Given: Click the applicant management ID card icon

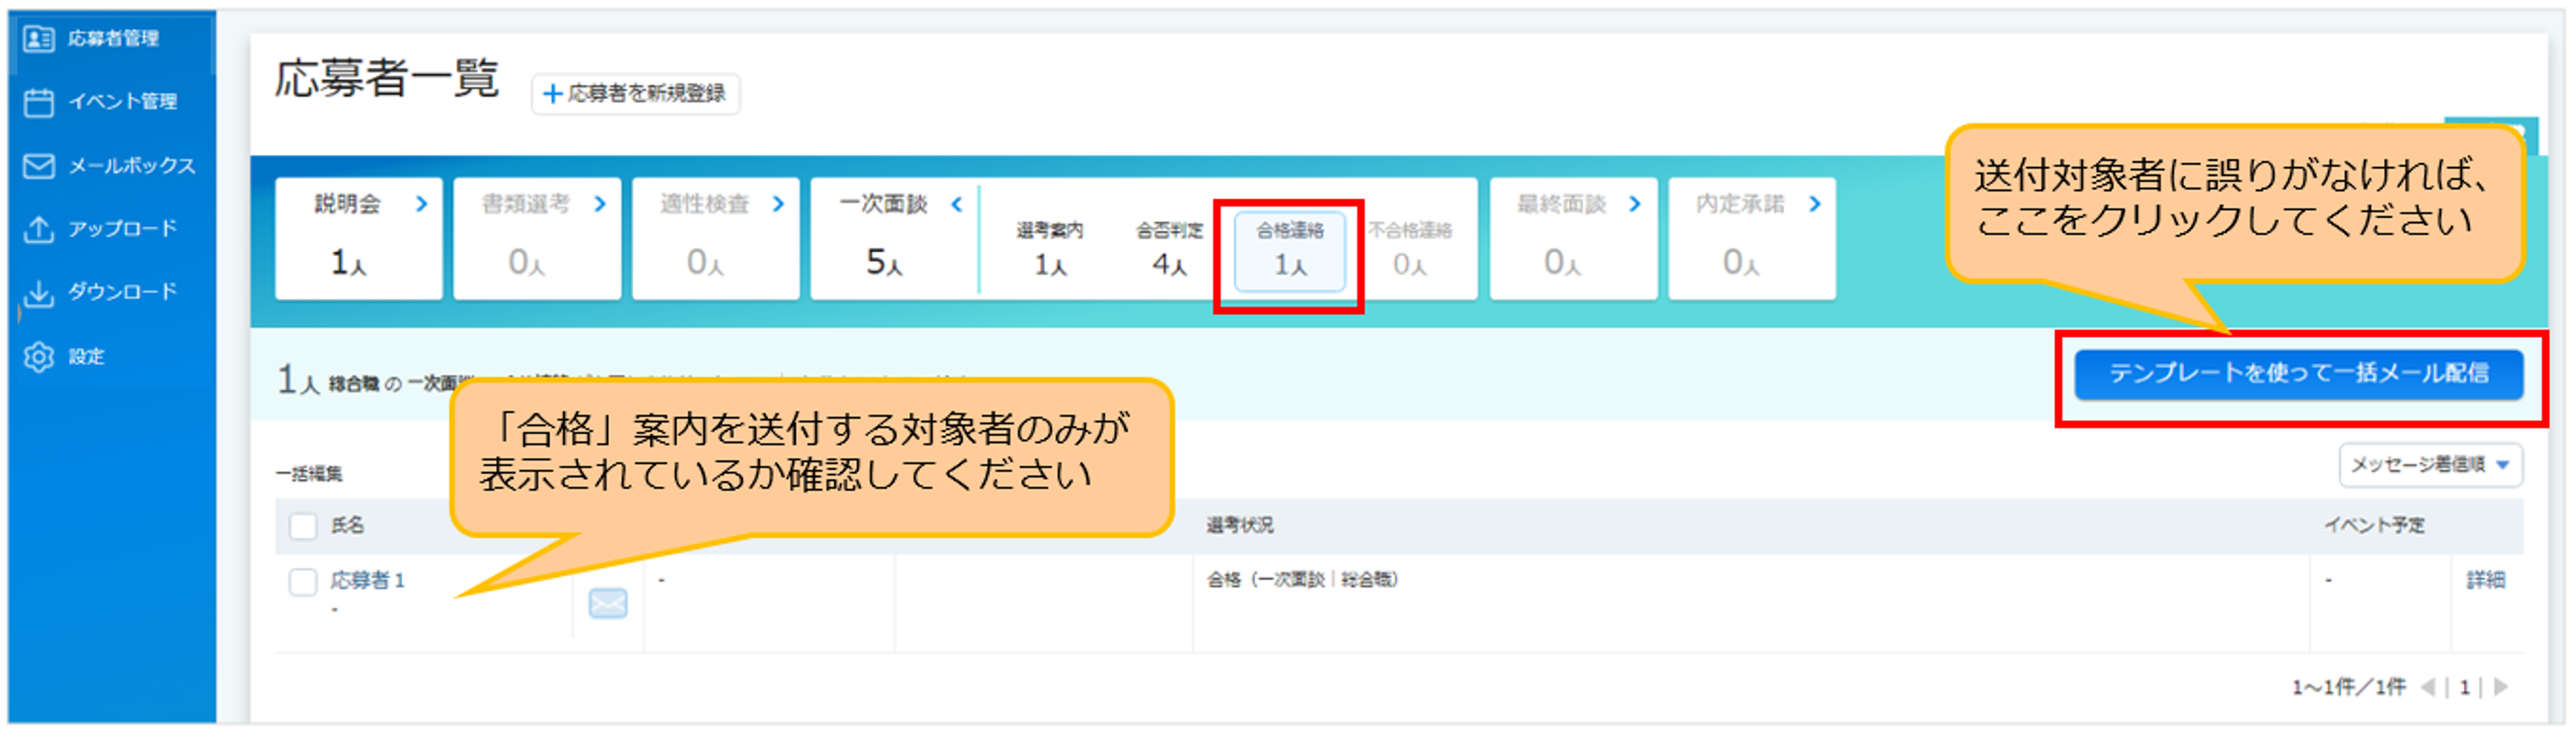Looking at the screenshot, I should click(38, 39).
